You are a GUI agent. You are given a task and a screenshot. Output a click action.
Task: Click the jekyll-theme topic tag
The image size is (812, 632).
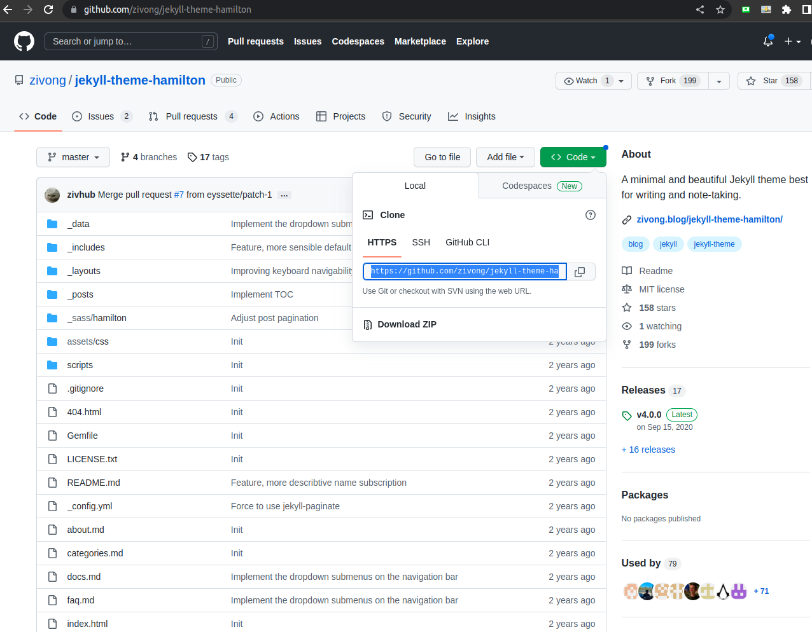(x=714, y=244)
